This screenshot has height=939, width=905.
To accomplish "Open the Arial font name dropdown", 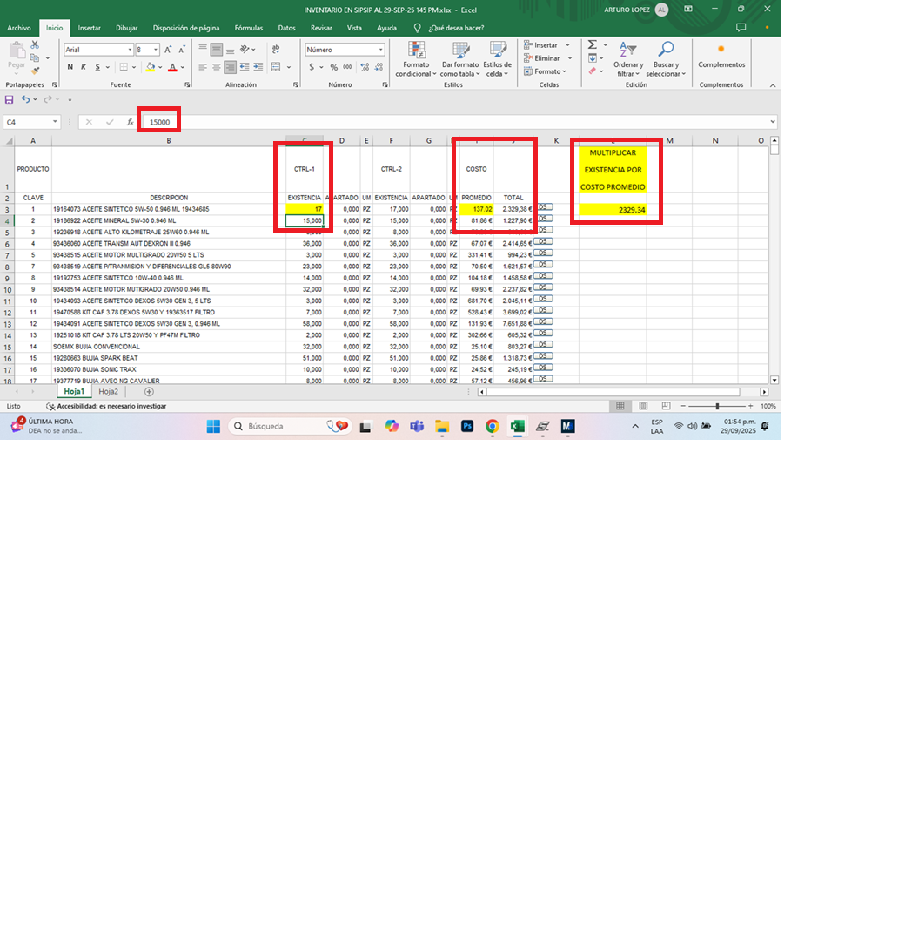I will (130, 50).
